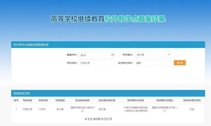Click the 设点单位名称 label beside input

(x=125, y=63)
